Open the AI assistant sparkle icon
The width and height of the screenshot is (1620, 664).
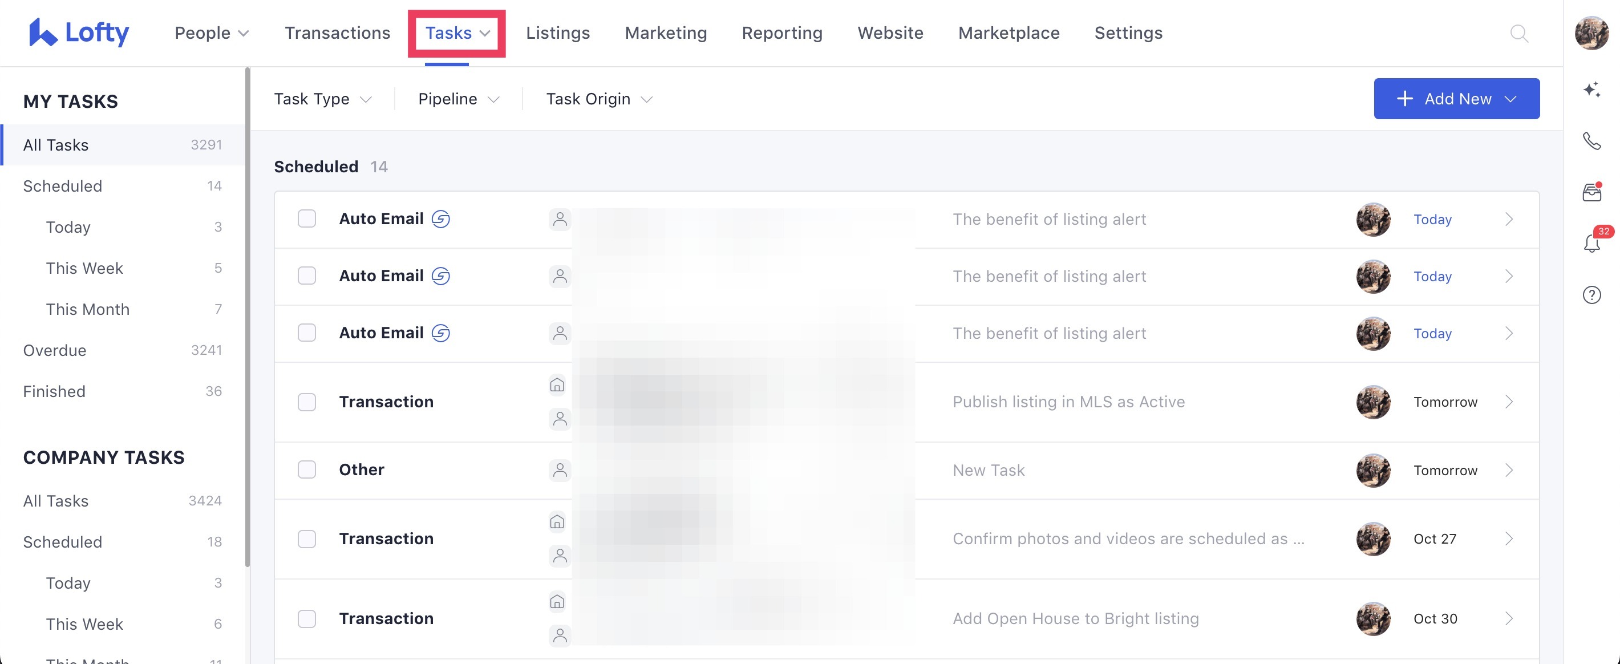[x=1591, y=90]
